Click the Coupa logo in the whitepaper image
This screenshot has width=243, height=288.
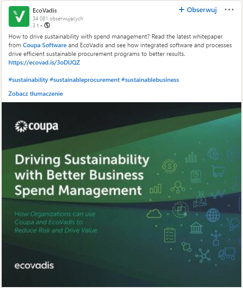coord(36,126)
